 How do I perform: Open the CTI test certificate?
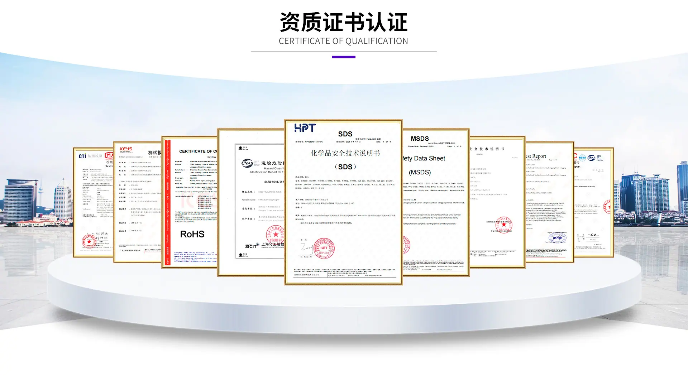point(93,202)
